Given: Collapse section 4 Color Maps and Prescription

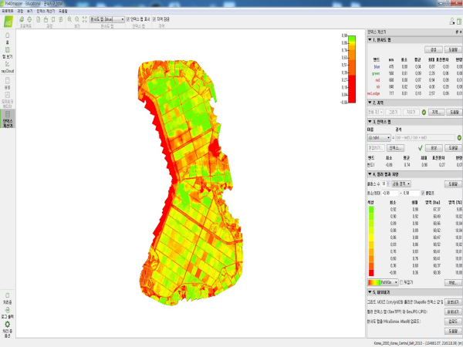Looking at the screenshot, I should coord(370,174).
